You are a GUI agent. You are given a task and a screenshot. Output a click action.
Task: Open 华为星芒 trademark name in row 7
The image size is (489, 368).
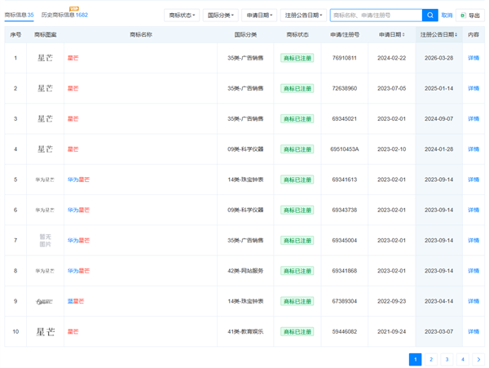78,241
